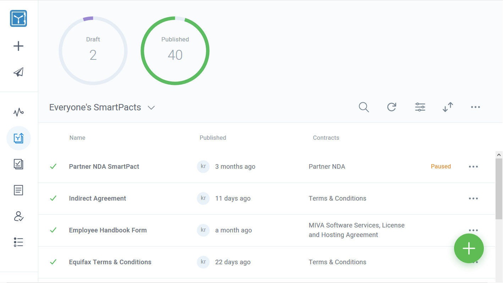Open the activity pulse icon in sidebar
Image resolution: width=503 pixels, height=283 pixels.
pos(18,112)
